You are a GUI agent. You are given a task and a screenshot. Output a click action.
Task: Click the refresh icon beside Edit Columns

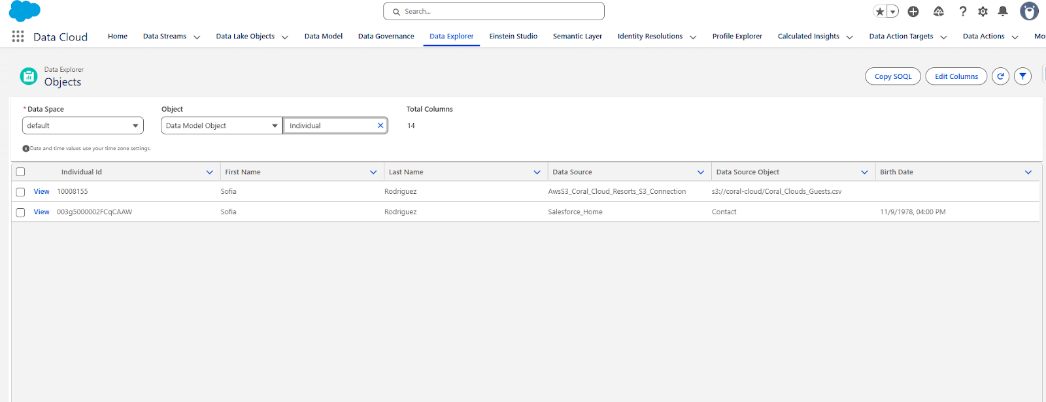point(1000,76)
